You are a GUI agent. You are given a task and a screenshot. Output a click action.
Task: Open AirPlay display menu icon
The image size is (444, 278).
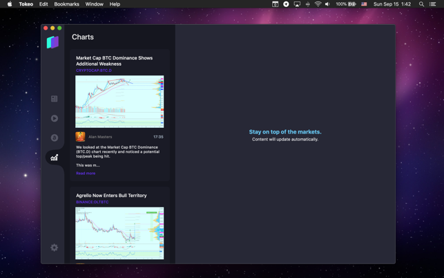click(297, 4)
